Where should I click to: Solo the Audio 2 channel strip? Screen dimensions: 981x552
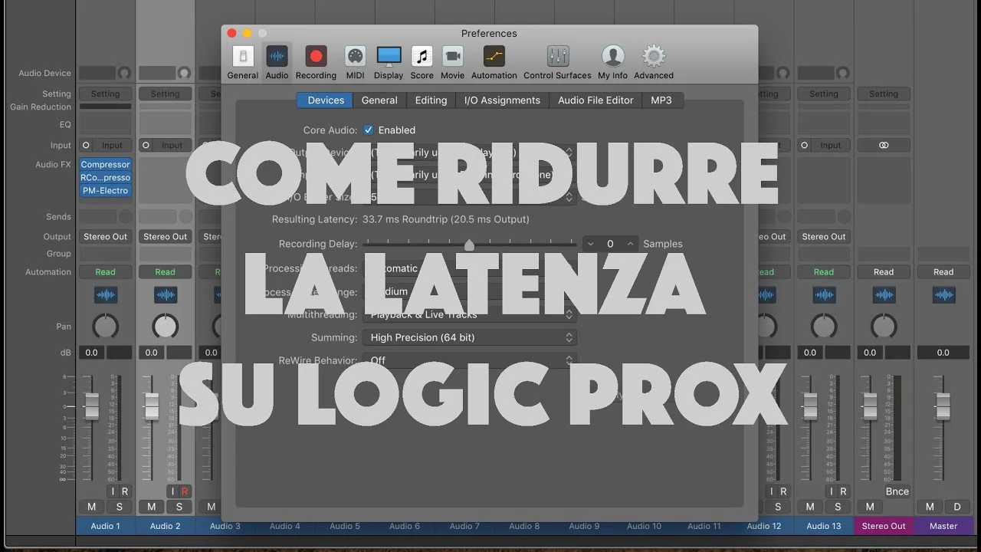click(179, 507)
